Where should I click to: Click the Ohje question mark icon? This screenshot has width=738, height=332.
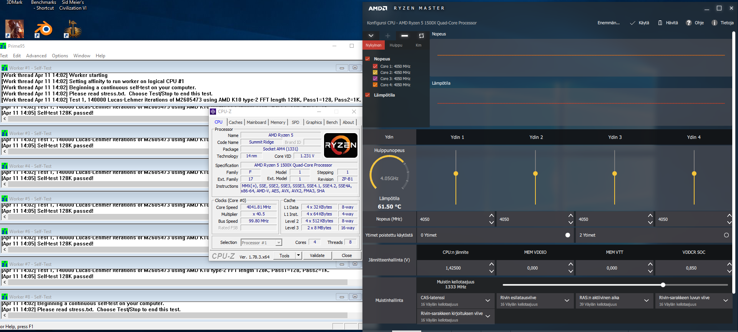pos(689,23)
